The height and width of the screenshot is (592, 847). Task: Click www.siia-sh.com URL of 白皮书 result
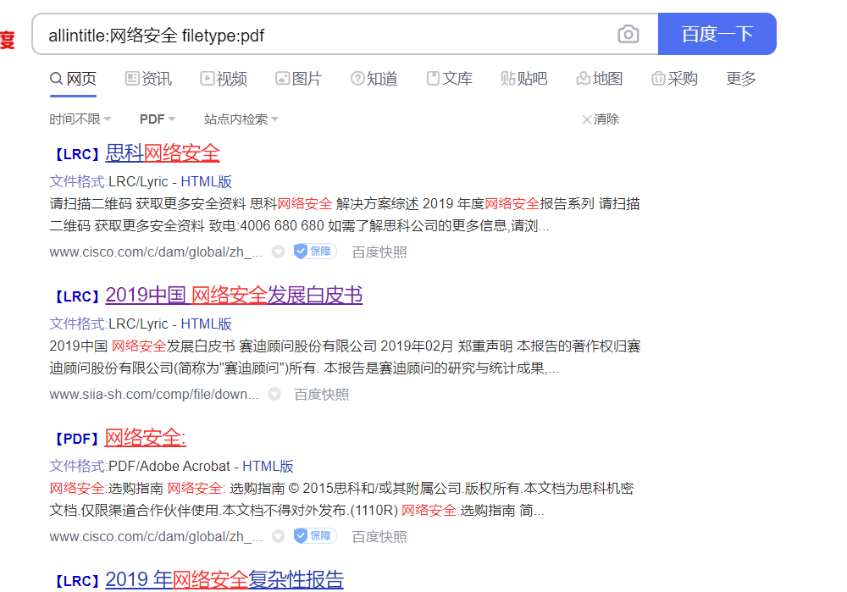click(154, 395)
